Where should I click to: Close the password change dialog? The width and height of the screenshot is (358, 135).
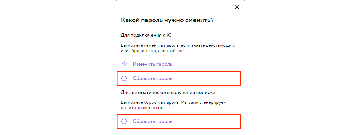pos(237,7)
